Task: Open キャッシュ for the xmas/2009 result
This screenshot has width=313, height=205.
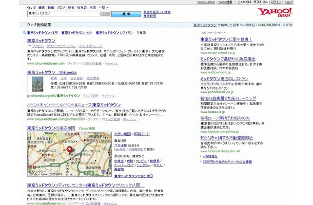Action: [130, 119]
